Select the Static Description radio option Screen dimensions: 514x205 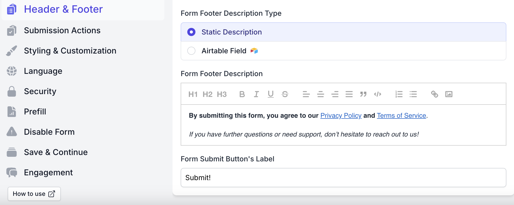pyautogui.click(x=191, y=32)
